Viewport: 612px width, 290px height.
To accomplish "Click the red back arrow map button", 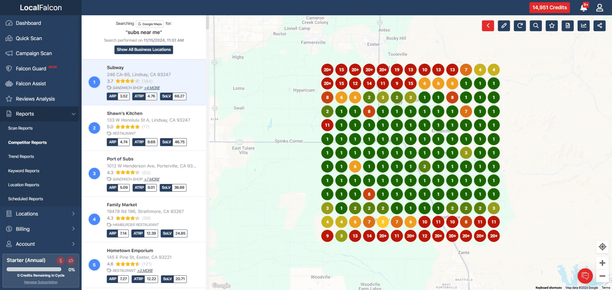I will 488,26.
